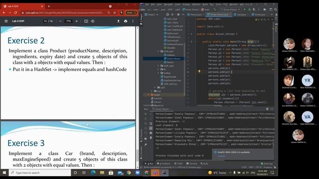Click the PDF page number field

pyautogui.click(x=45, y=21)
